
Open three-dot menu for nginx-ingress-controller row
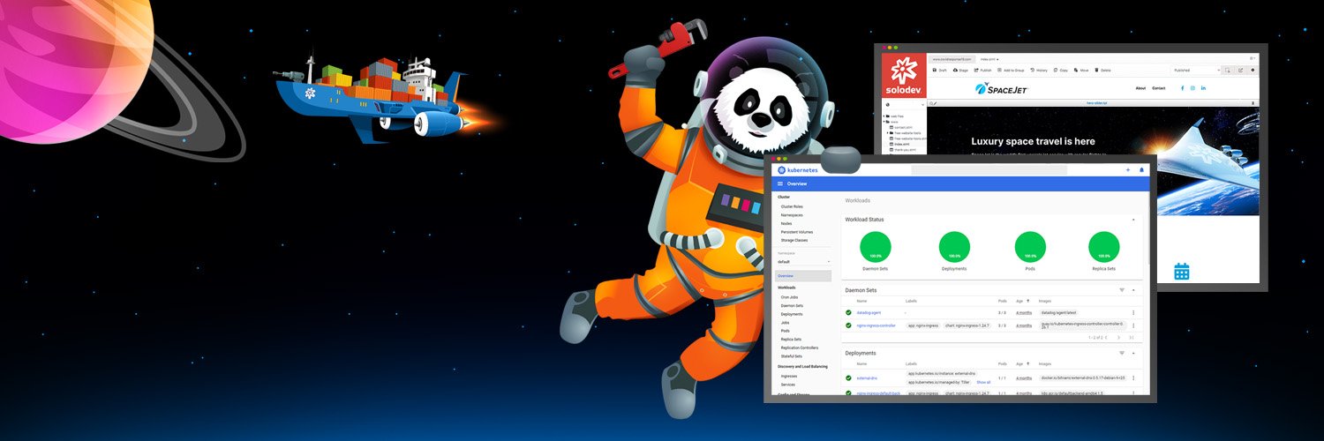point(1133,325)
